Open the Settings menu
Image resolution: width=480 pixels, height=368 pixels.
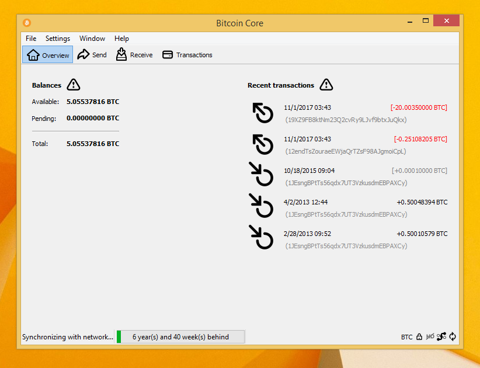[x=58, y=39]
